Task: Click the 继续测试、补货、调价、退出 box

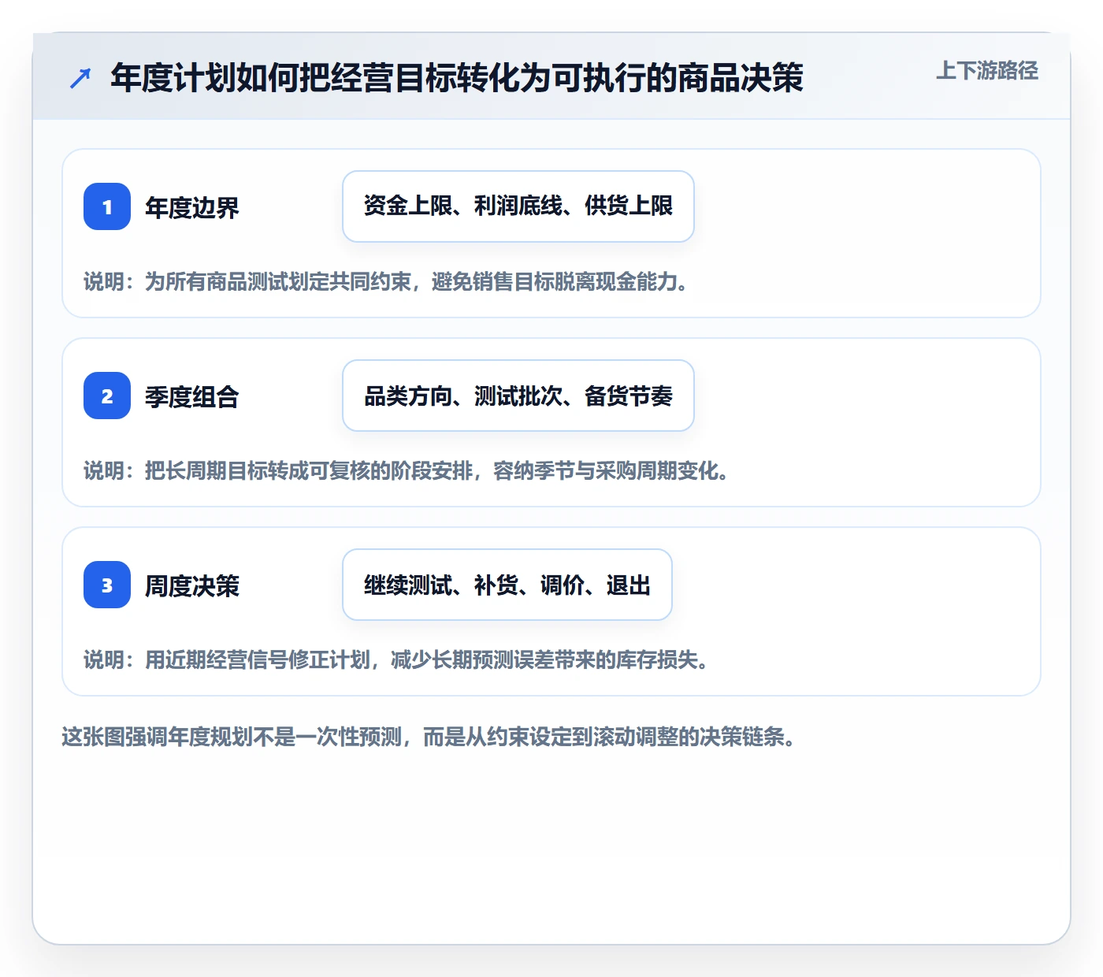Action: point(507,585)
